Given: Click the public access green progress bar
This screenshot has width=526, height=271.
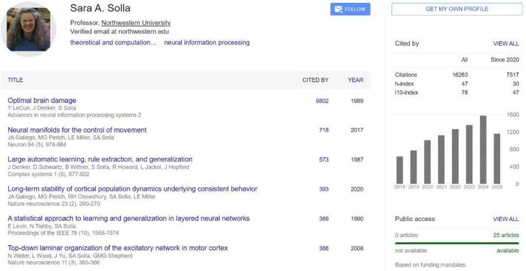Looking at the screenshot, I should [x=457, y=243].
